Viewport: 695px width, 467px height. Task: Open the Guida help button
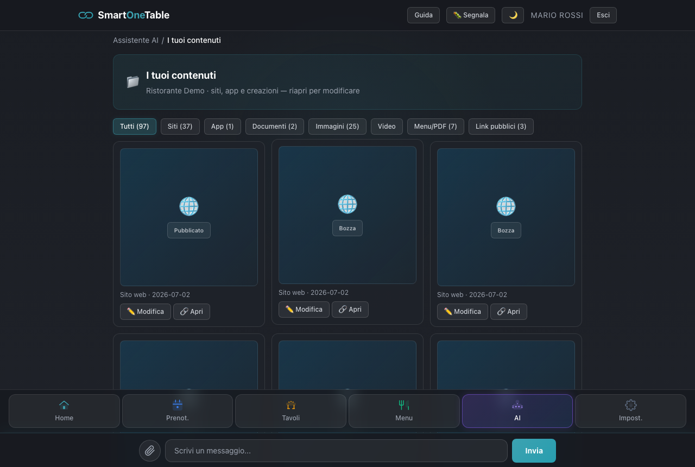click(424, 15)
